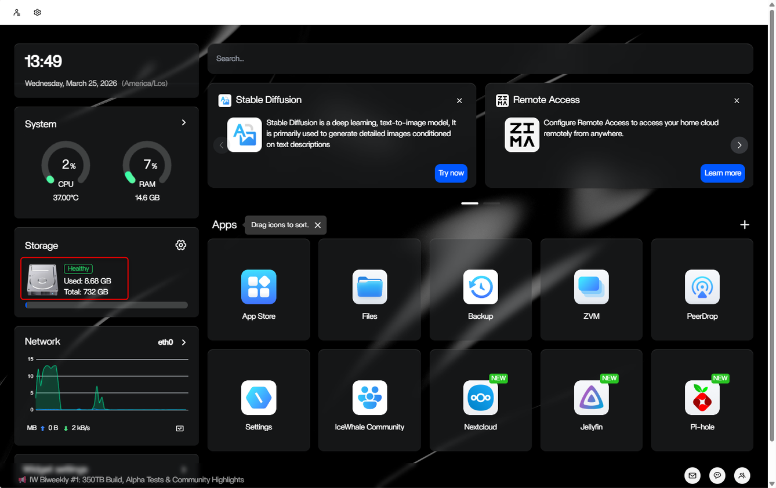Screen dimensions: 776x488
Task: Click the 37.00°C CPU temperature
Action: [x=66, y=198]
